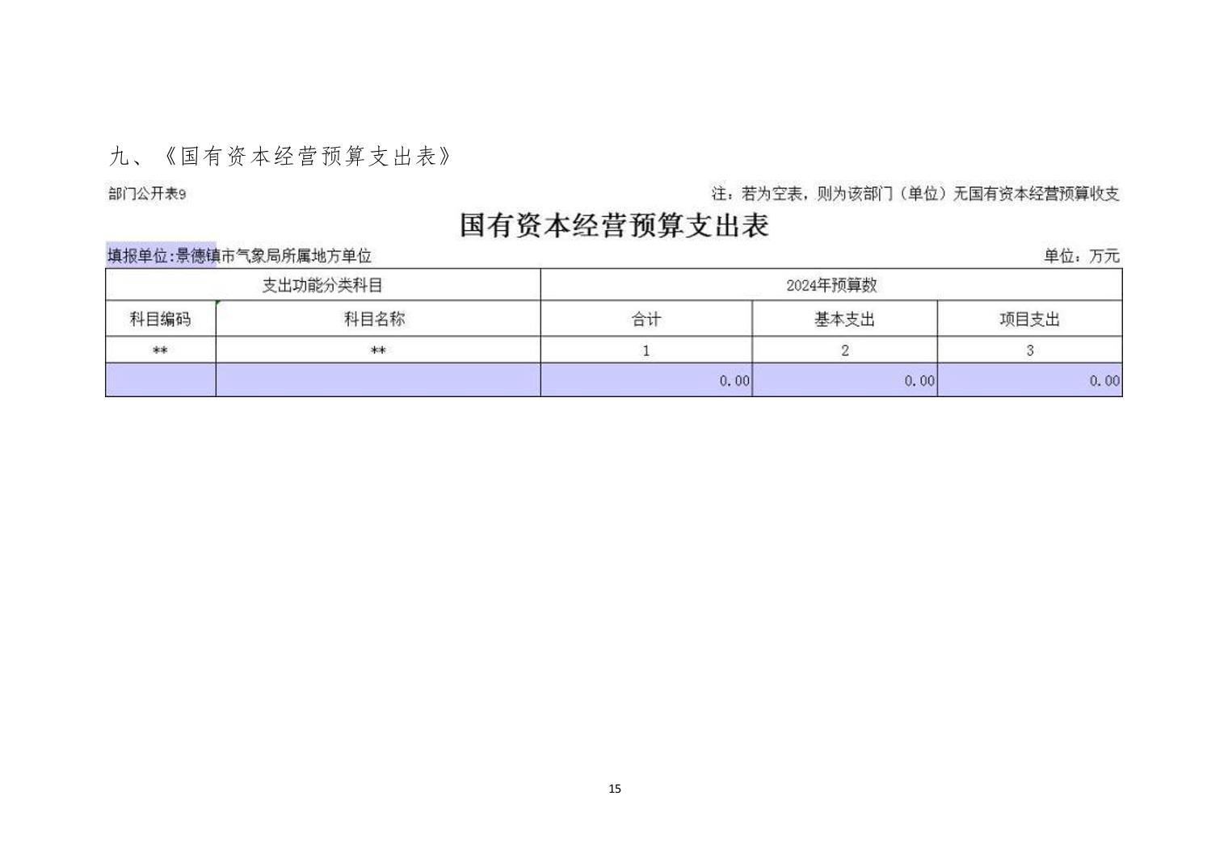This screenshot has height=867, width=1228.
Task: Click the 2024年预算数 header cell
Action: coord(831,285)
